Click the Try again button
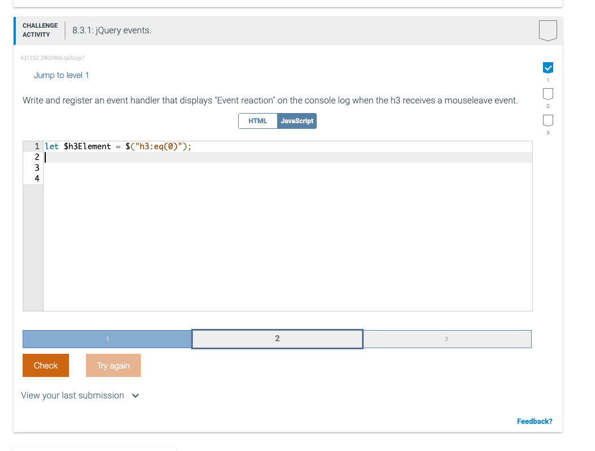The height and width of the screenshot is (451, 595). point(113,365)
